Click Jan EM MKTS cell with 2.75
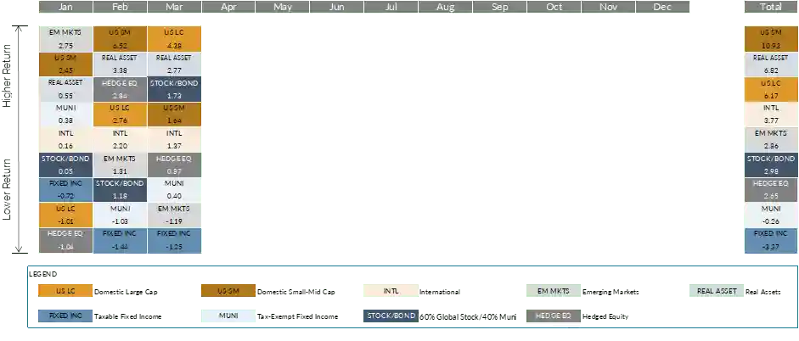Screen dimensions: 799x341 click(65, 39)
